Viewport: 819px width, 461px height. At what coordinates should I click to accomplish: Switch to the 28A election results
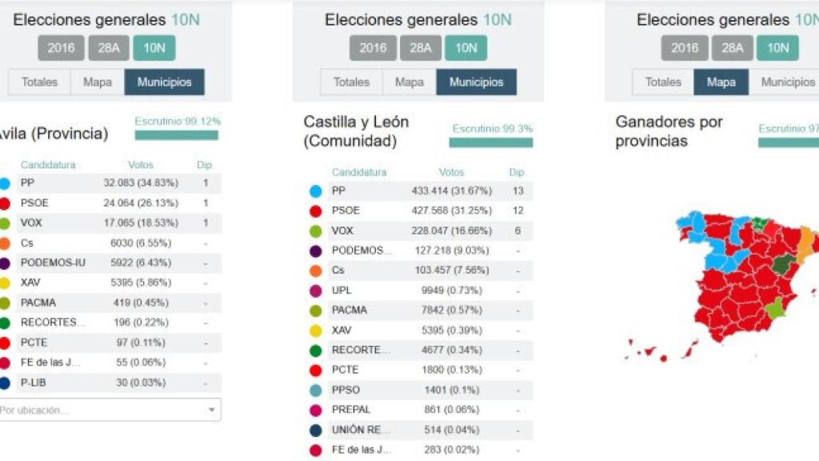(110, 48)
